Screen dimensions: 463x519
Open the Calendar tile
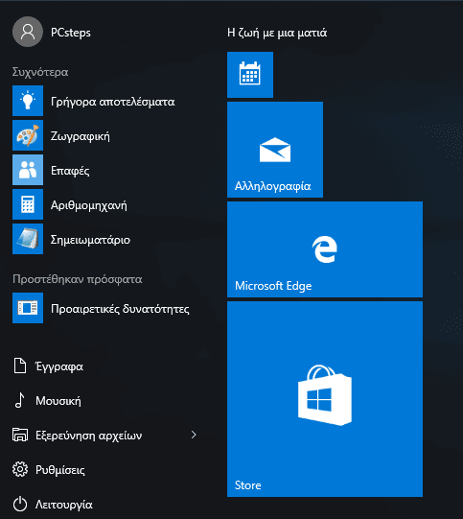click(250, 75)
